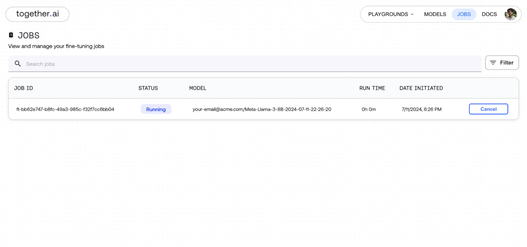Expand the PLAYGROUNDS dropdown menu
The height and width of the screenshot is (247, 527).
(x=390, y=14)
